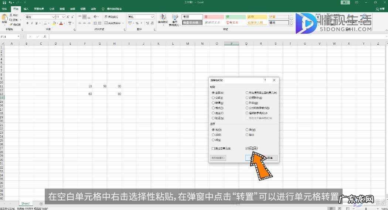The width and height of the screenshot is (388, 210).
Task: Open the File tab
Action: [4, 9]
